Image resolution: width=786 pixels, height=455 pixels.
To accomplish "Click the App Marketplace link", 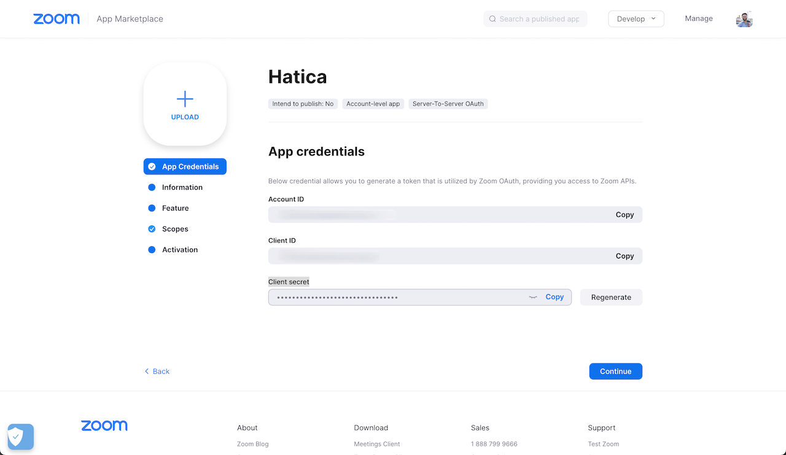I will tap(130, 19).
